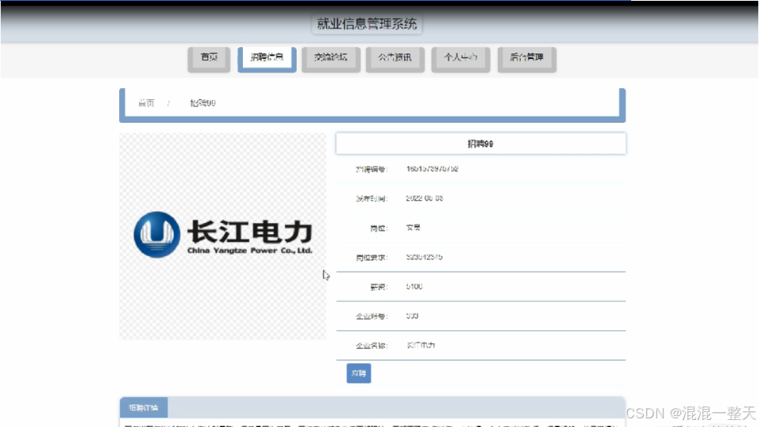Click the 招聘编号 field label

[x=372, y=169]
